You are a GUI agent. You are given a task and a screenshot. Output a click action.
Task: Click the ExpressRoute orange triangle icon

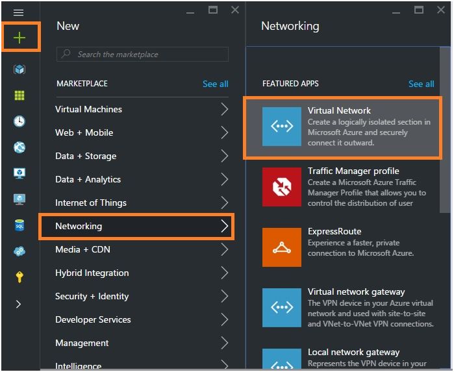point(281,247)
